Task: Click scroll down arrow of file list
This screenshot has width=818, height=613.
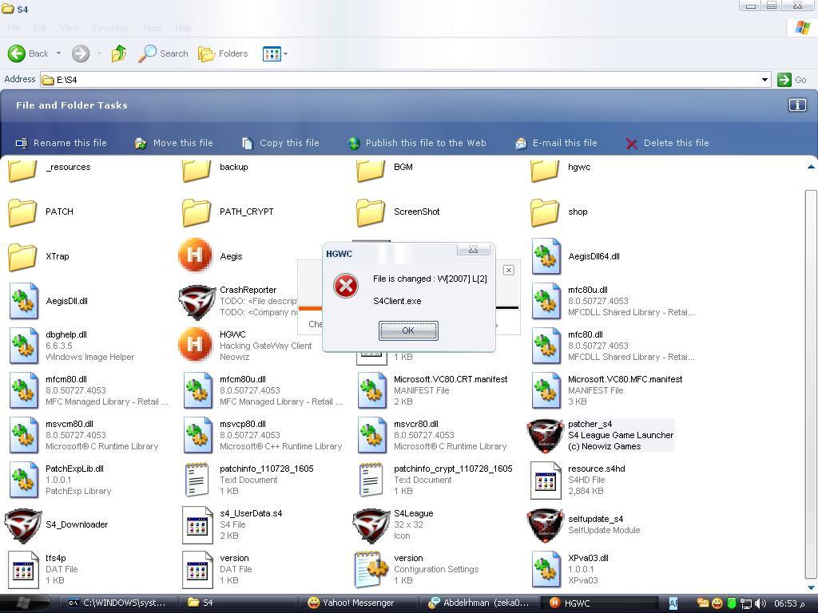Action: (x=811, y=587)
